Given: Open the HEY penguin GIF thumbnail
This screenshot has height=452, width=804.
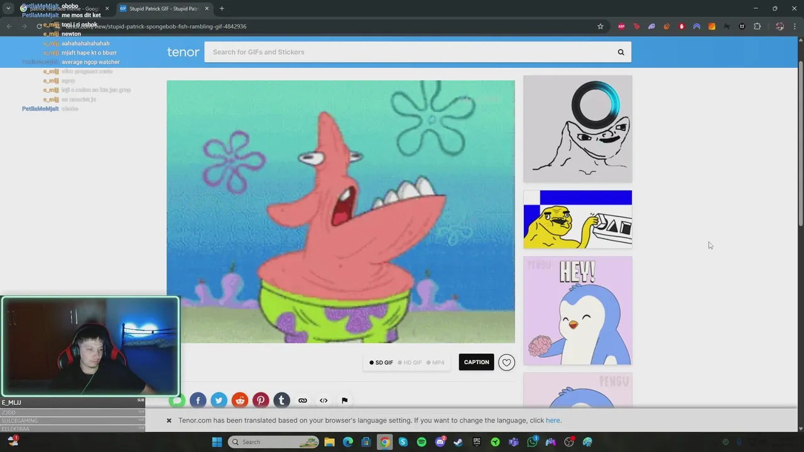Looking at the screenshot, I should (578, 310).
